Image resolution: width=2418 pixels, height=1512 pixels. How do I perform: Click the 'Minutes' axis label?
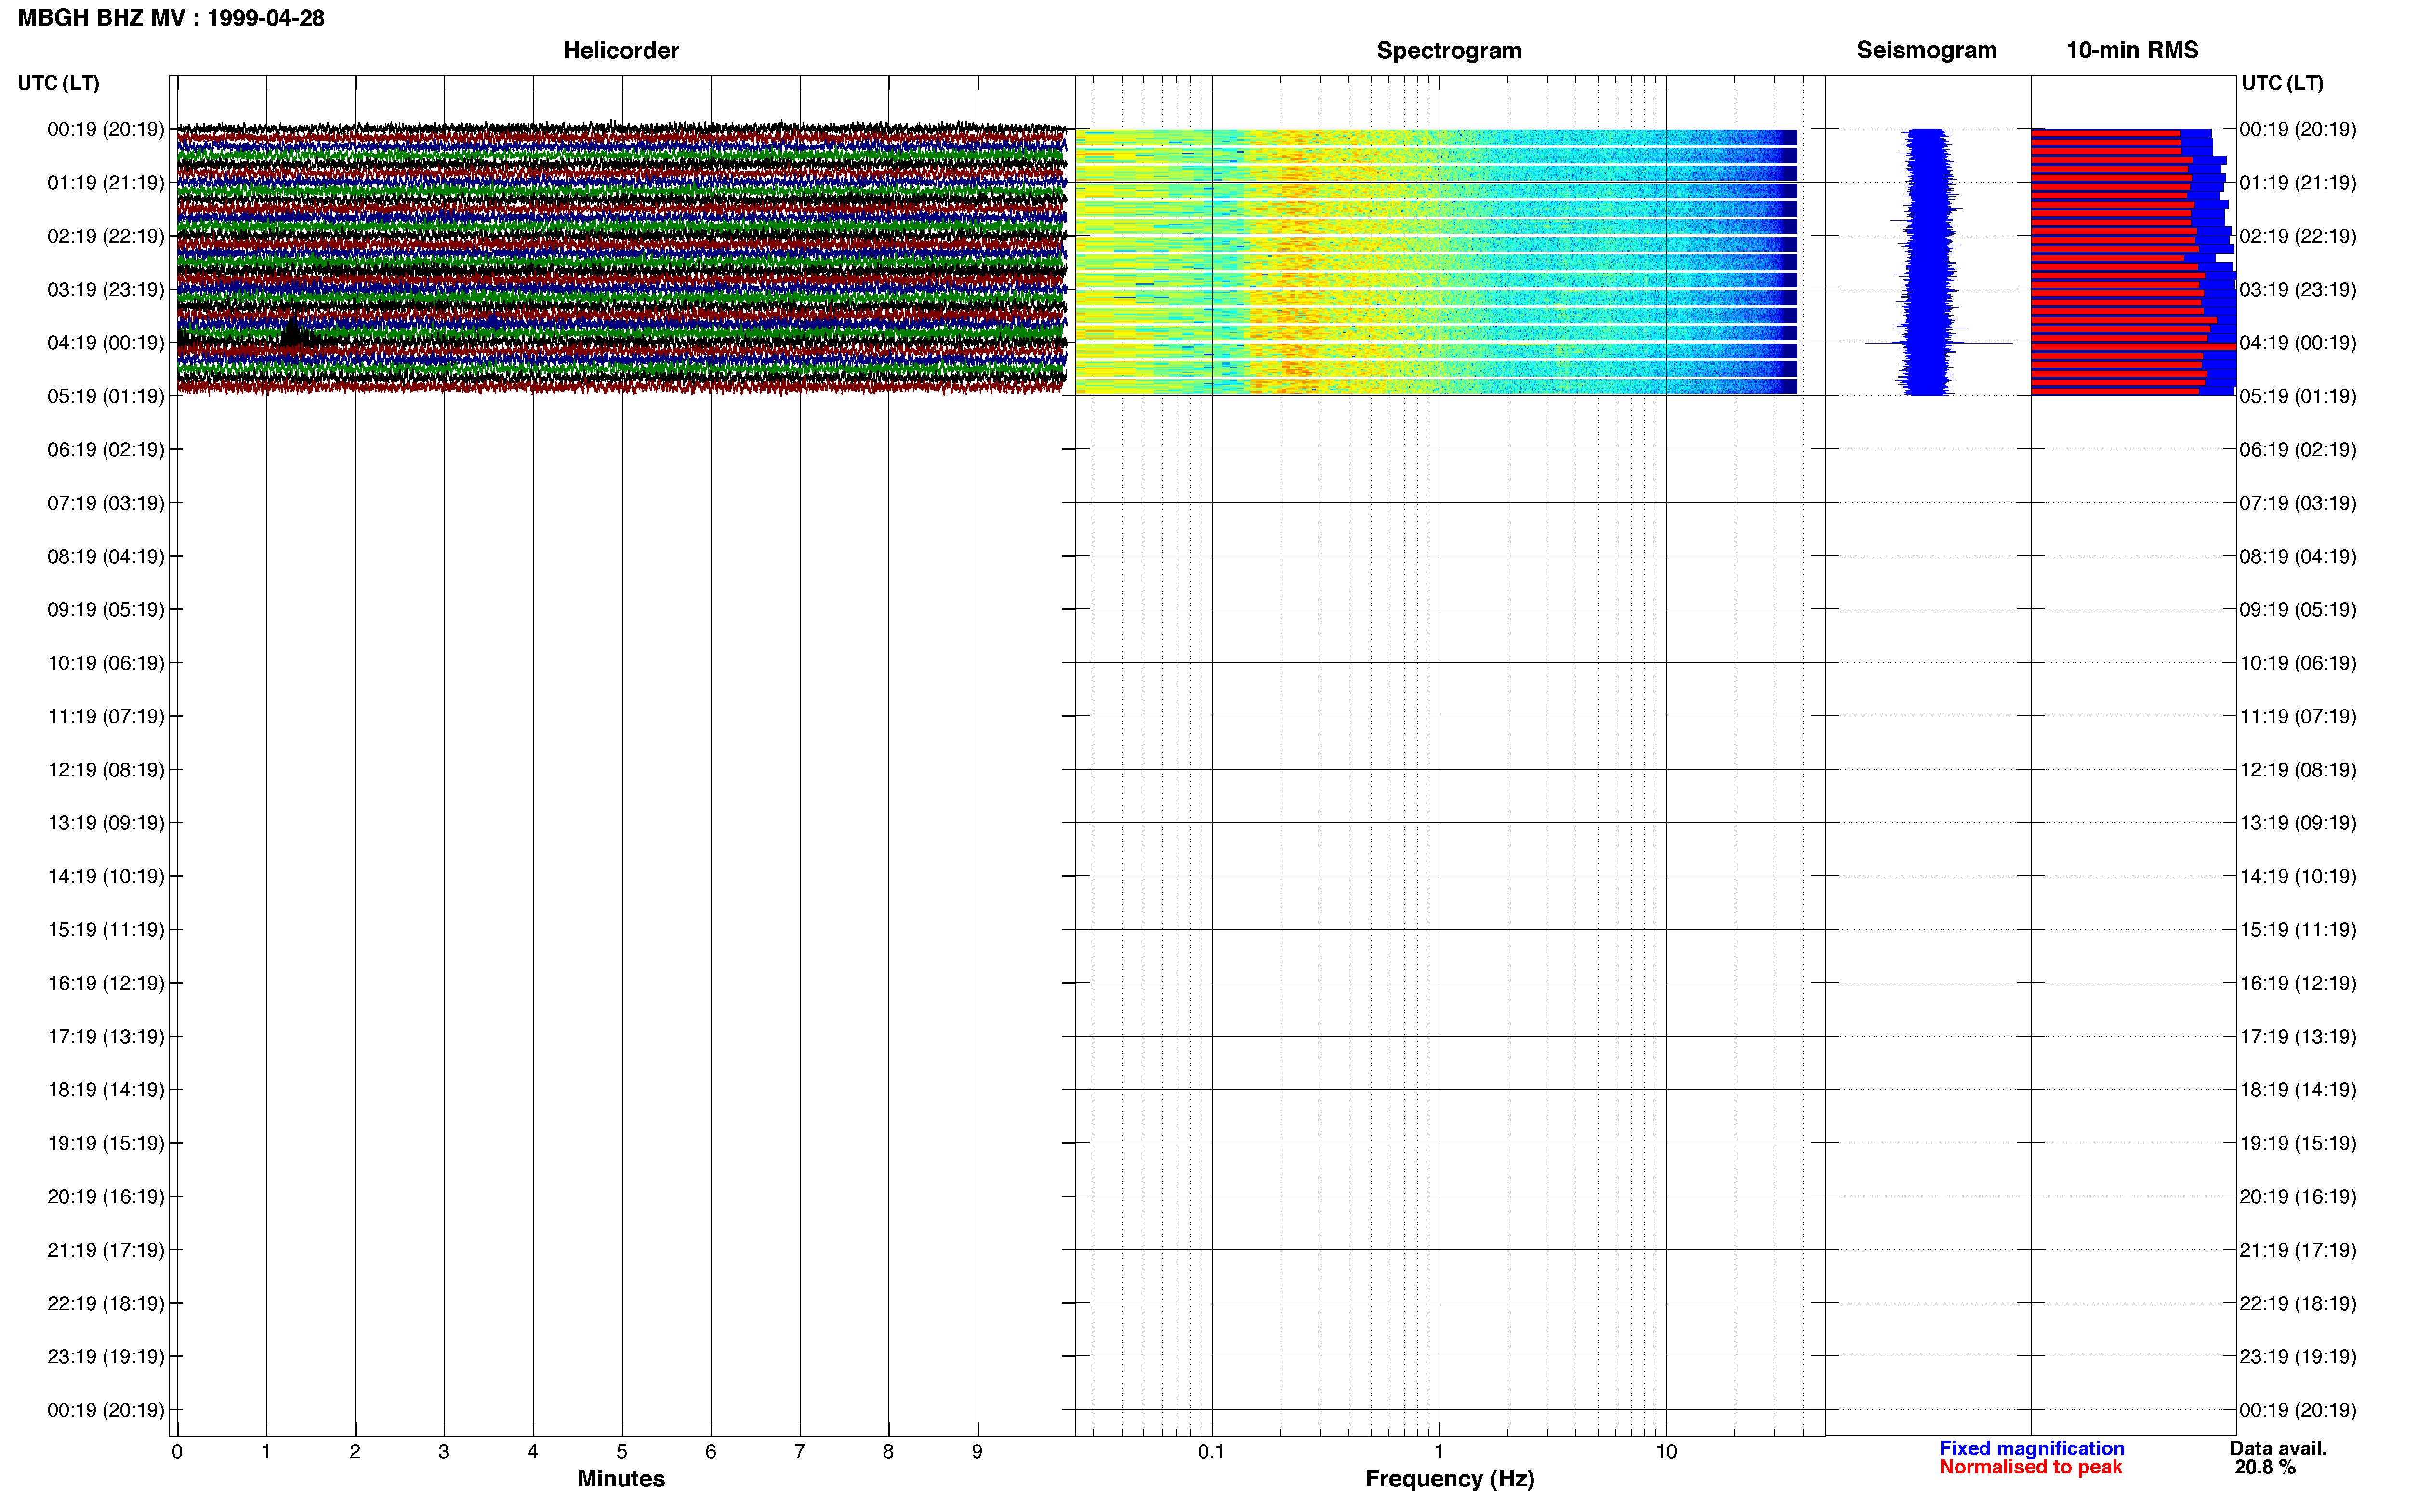pyautogui.click(x=621, y=1478)
